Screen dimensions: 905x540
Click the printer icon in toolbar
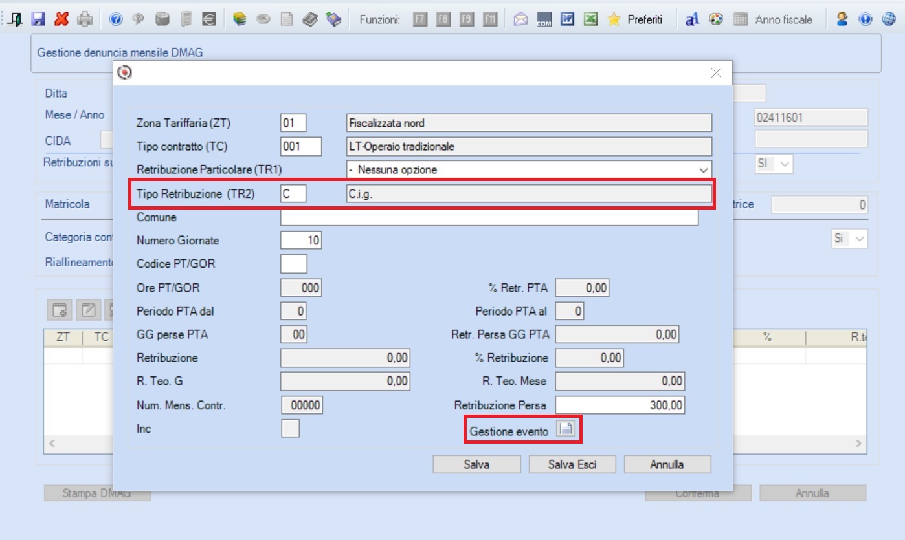pos(85,19)
